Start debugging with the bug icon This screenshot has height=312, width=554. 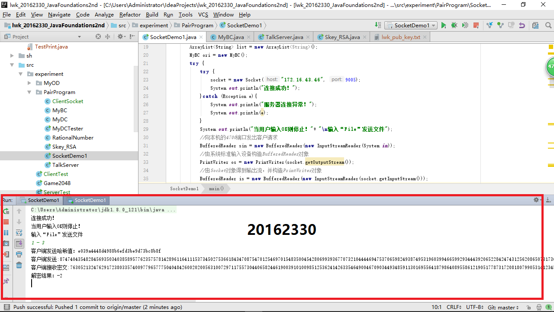(454, 26)
